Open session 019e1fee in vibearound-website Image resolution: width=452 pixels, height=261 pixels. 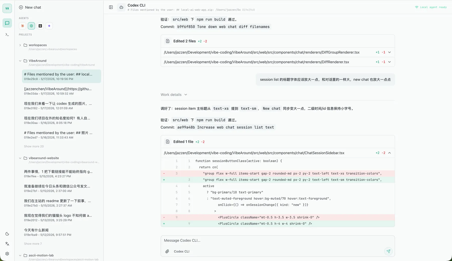(x=62, y=174)
